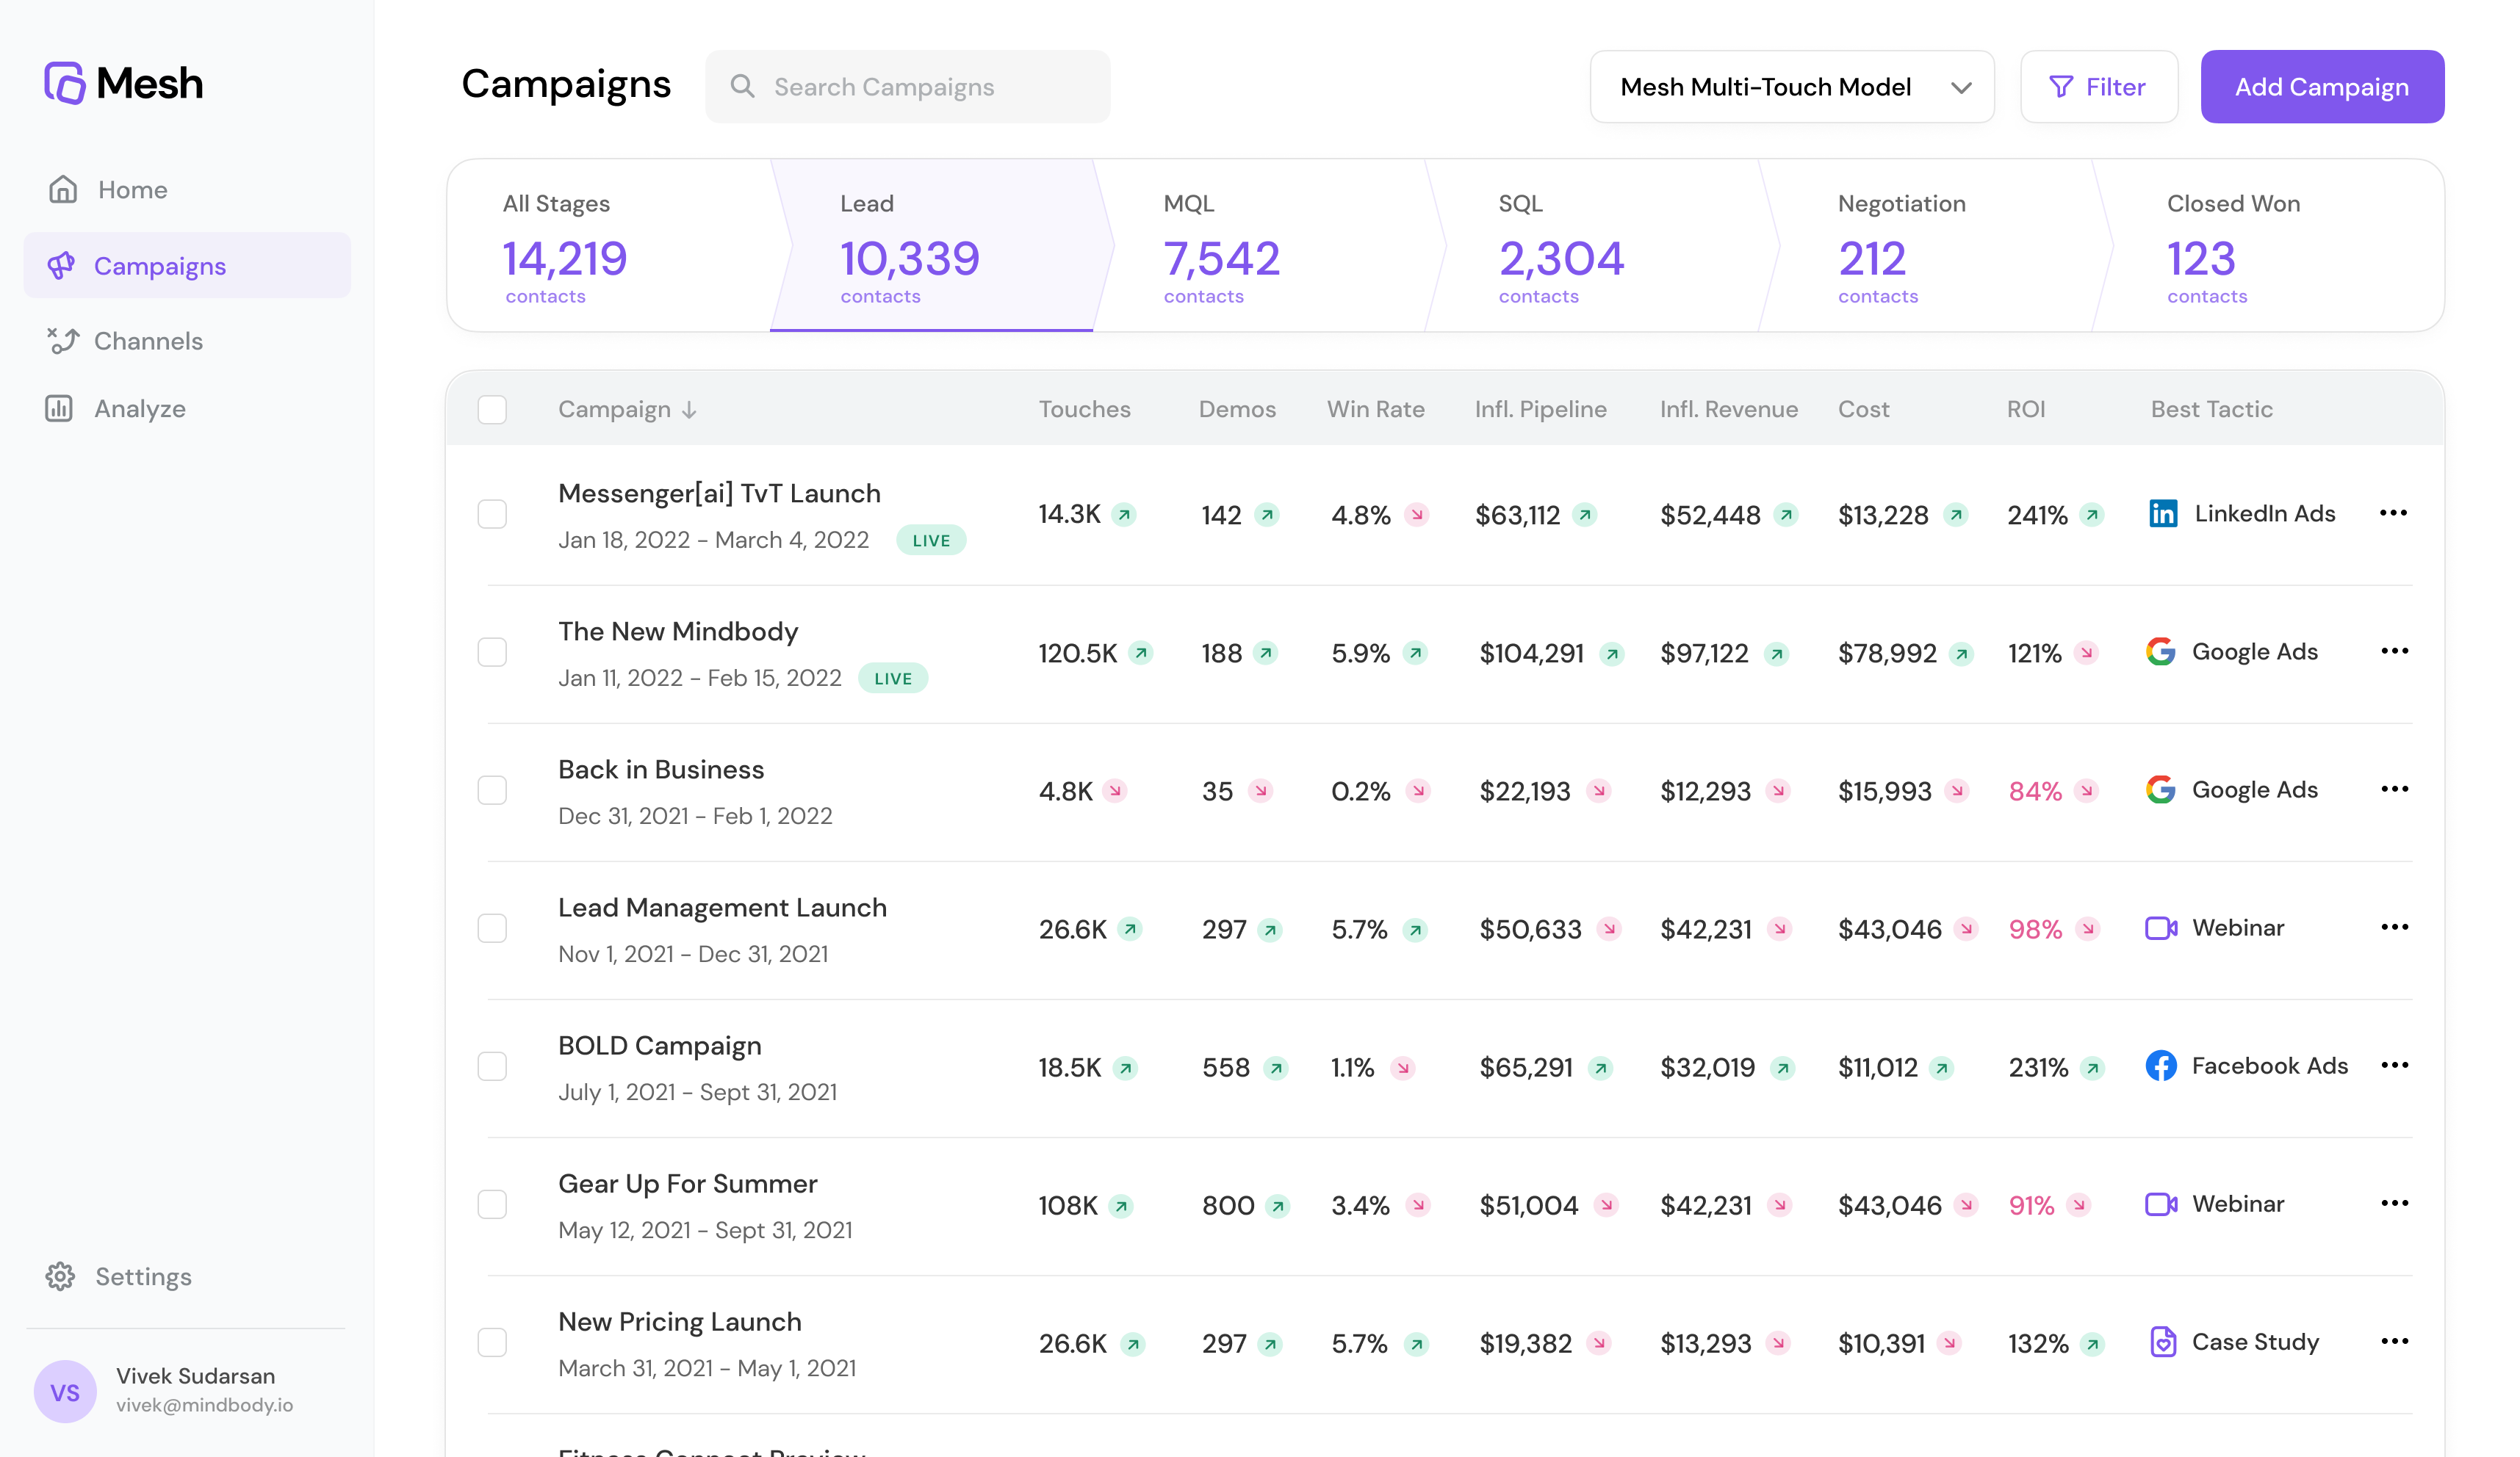Click the Channels icon in sidebar
The height and width of the screenshot is (1457, 2520).
[63, 341]
